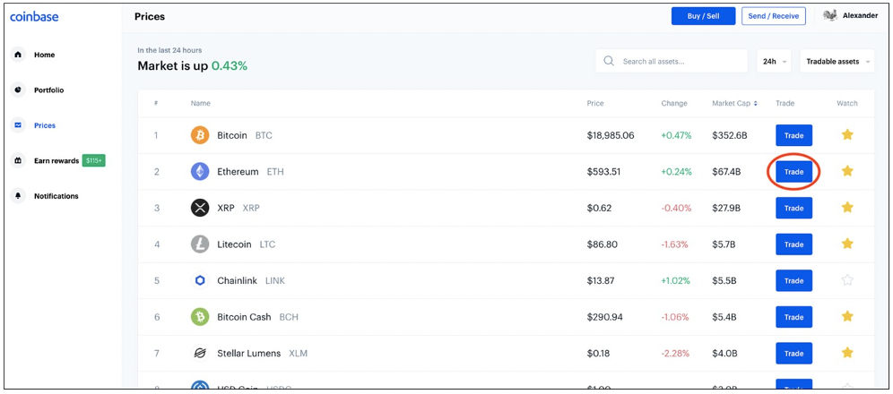Toggle the Bitcoin Cash watch star
This screenshot has width=893, height=394.
(x=847, y=316)
